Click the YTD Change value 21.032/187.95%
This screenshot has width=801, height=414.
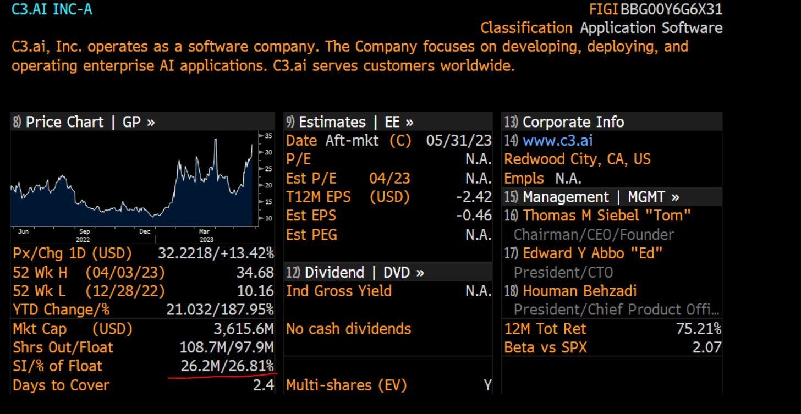pos(220,310)
